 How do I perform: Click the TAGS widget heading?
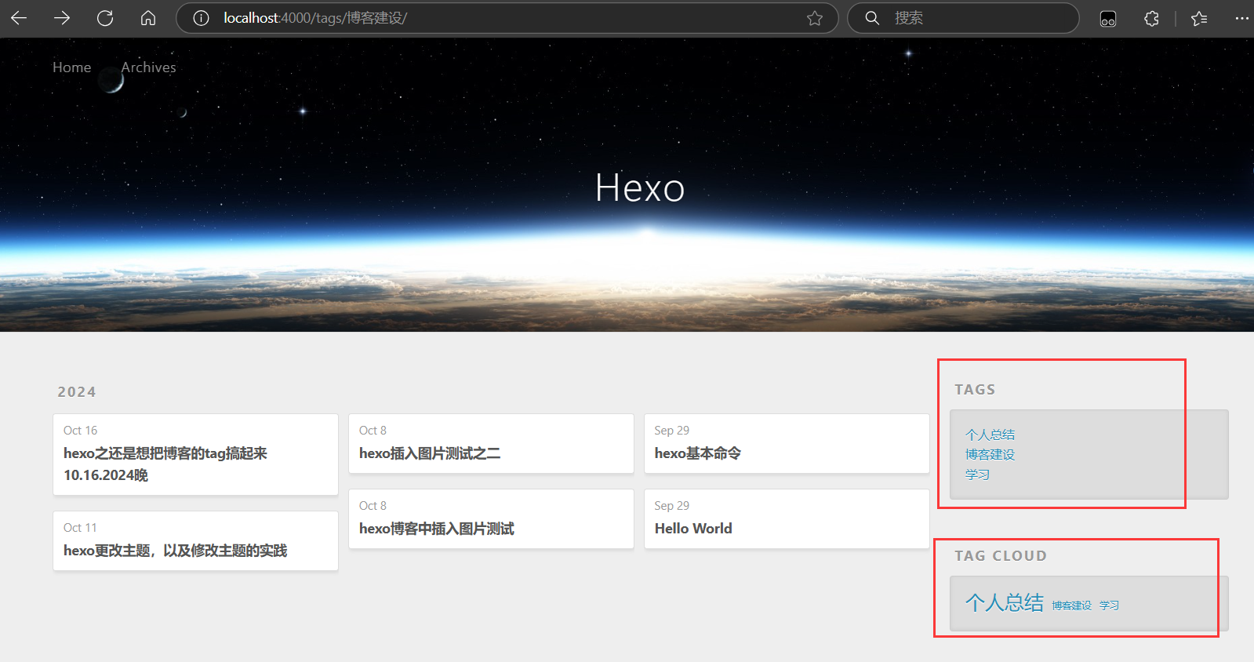[x=975, y=390]
